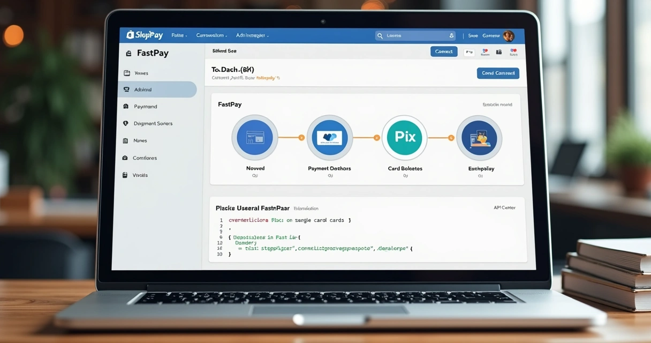Expand the Admin dropdown in the top bar

coord(251,35)
